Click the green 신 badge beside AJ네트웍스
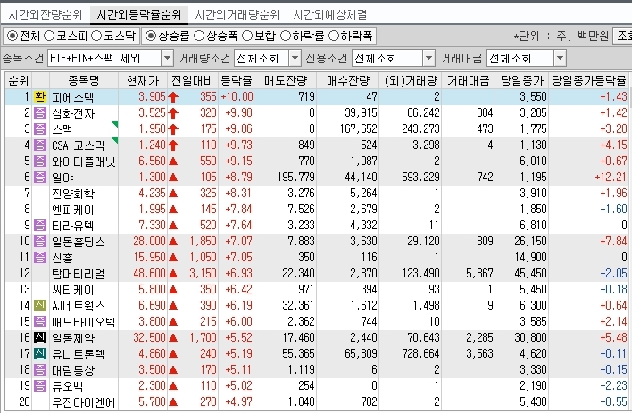 point(40,306)
